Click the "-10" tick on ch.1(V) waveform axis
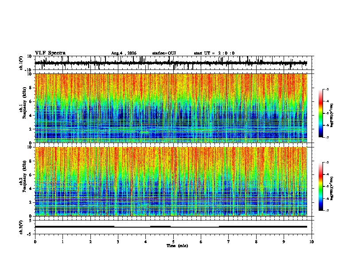The image size is (351, 271). click(x=29, y=70)
